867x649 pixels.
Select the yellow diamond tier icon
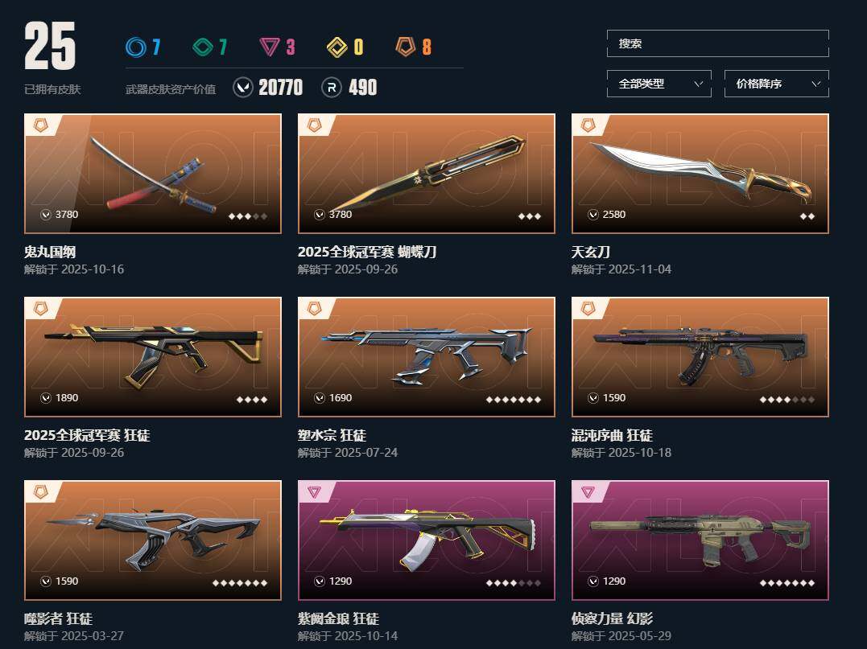tap(337, 47)
